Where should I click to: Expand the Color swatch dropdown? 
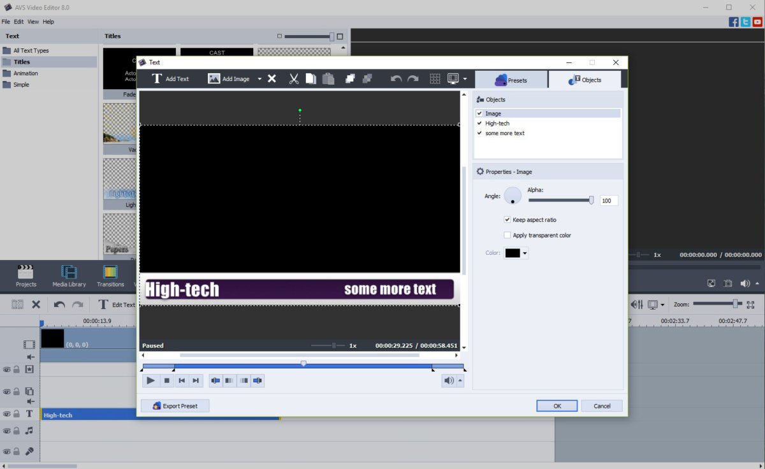pos(525,254)
